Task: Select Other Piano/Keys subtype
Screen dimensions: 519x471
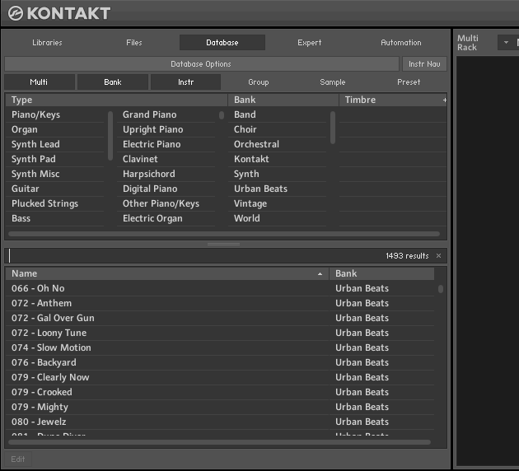Action: (x=166, y=203)
